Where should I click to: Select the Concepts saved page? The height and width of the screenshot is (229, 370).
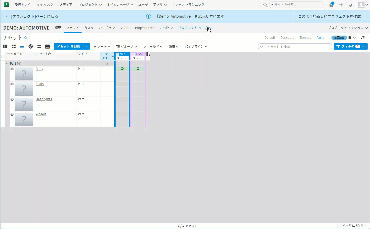coord(287,38)
